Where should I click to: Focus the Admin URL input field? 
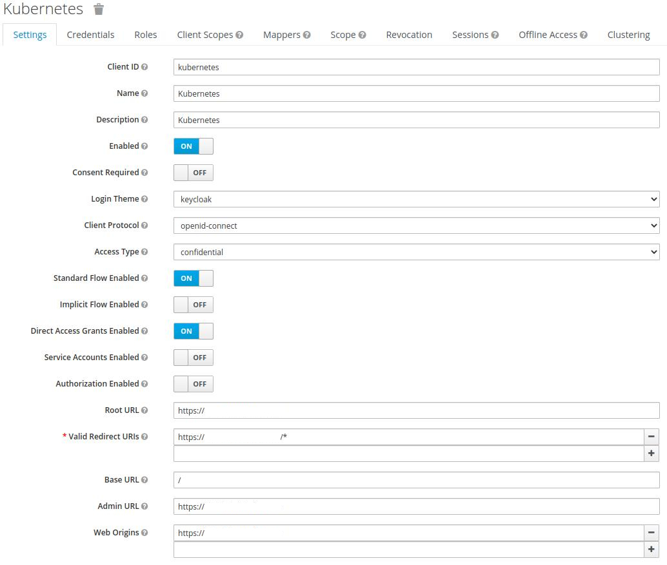(x=417, y=506)
